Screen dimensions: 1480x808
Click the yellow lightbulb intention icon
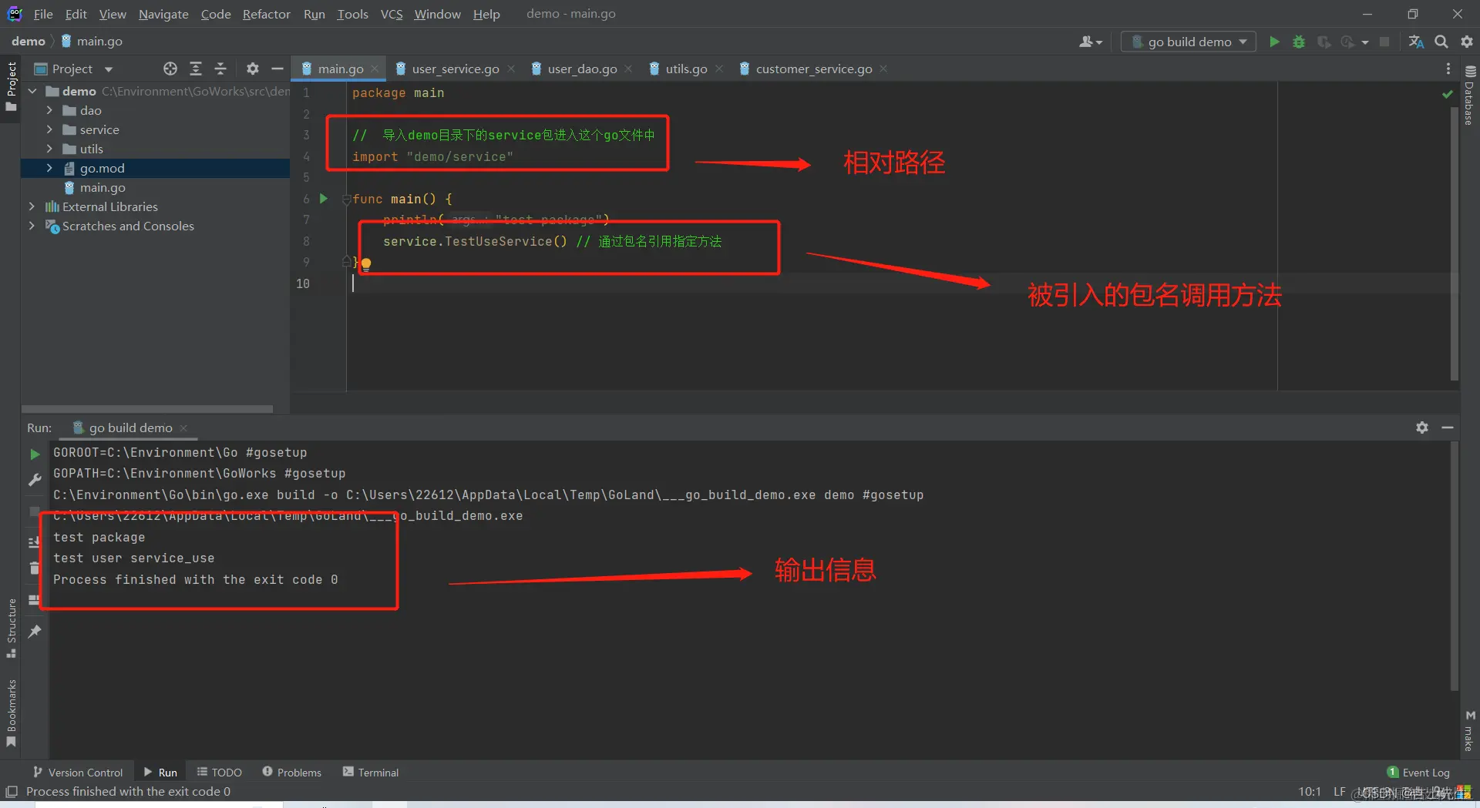tap(366, 264)
